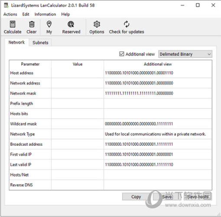Select the Hosts bits row label
The image size is (221, 217).
[19, 114]
